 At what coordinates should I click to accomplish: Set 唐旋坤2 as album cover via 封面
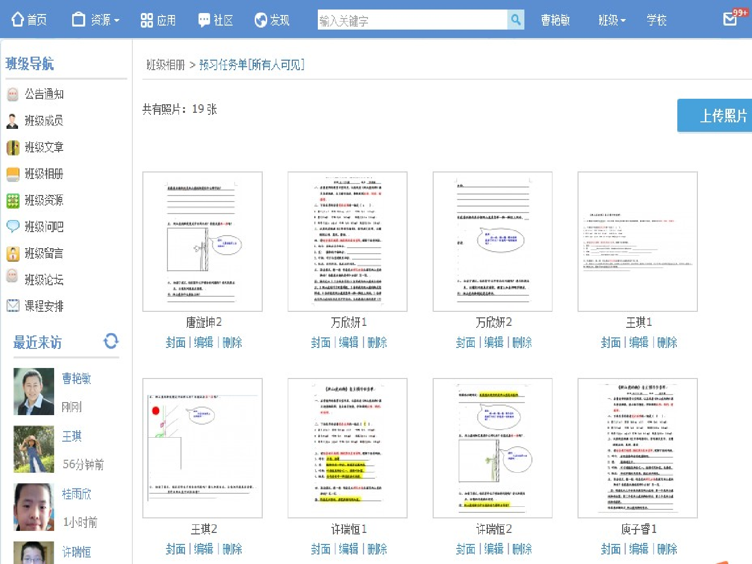175,342
